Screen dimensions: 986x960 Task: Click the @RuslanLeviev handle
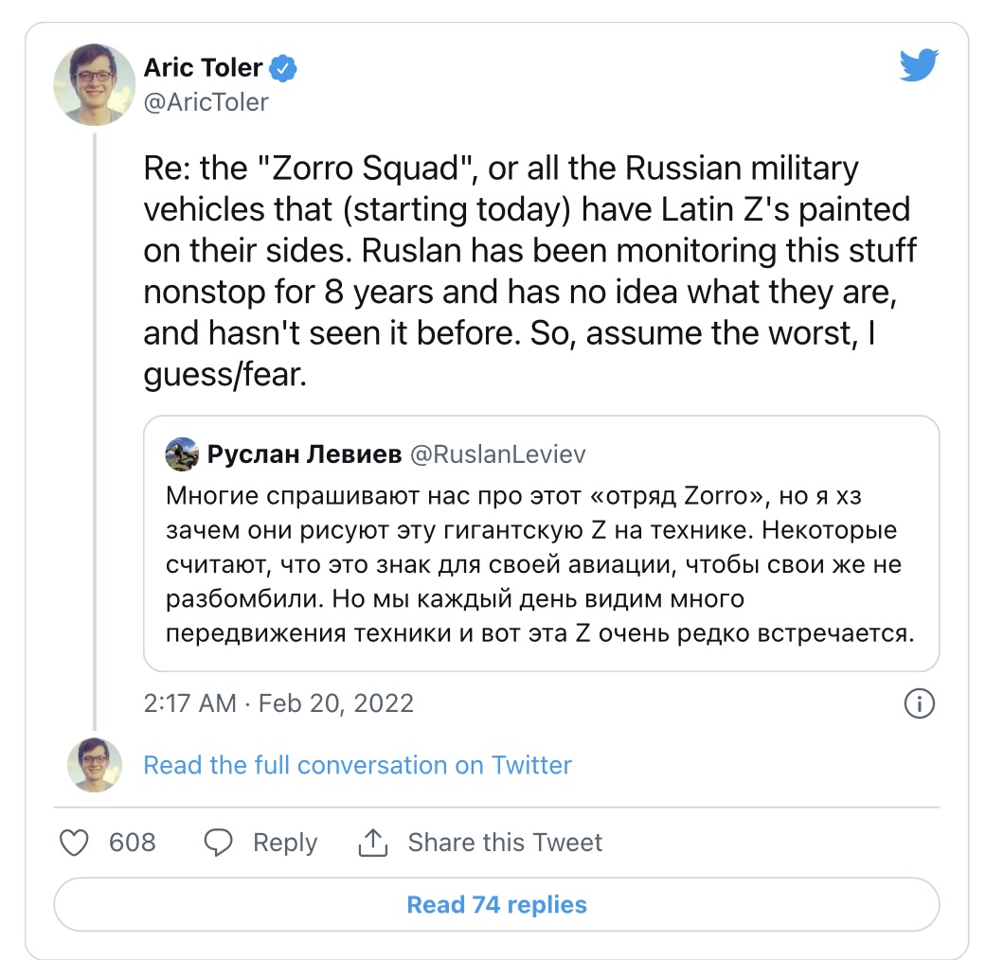click(497, 454)
